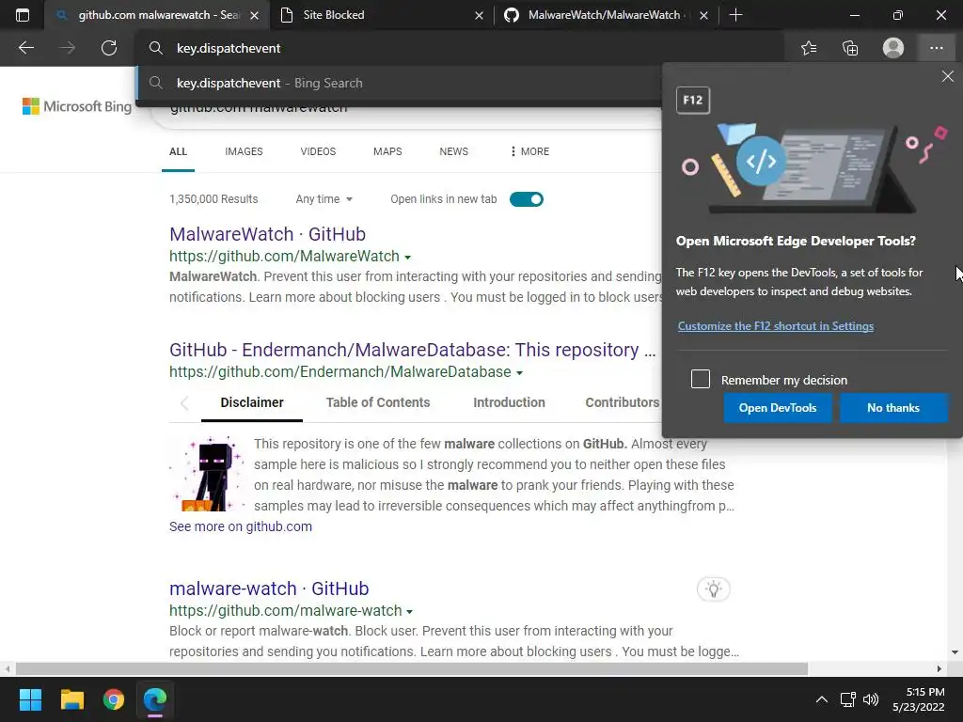963x722 pixels.
Task: Switch to the MalwareWatch/MalwareWatch GitHub tab
Action: click(605, 15)
